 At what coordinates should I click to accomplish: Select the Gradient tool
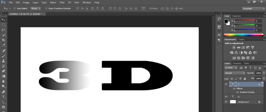coord(3,76)
